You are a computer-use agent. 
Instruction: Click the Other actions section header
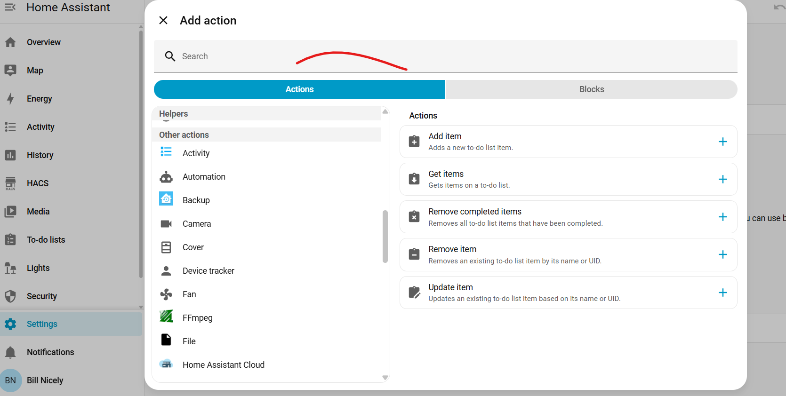(266, 135)
